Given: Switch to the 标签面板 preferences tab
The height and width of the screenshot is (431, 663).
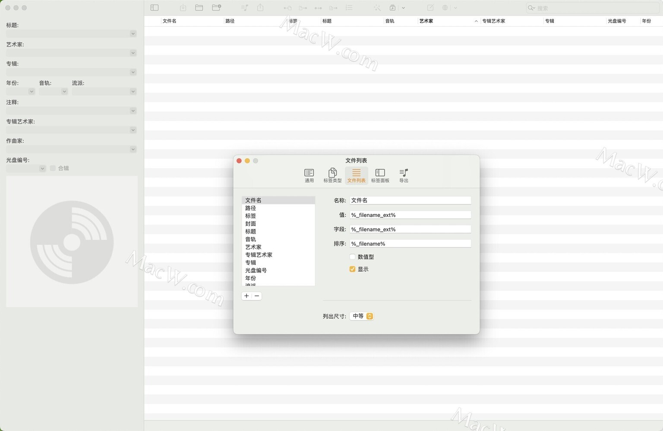Looking at the screenshot, I should (380, 175).
